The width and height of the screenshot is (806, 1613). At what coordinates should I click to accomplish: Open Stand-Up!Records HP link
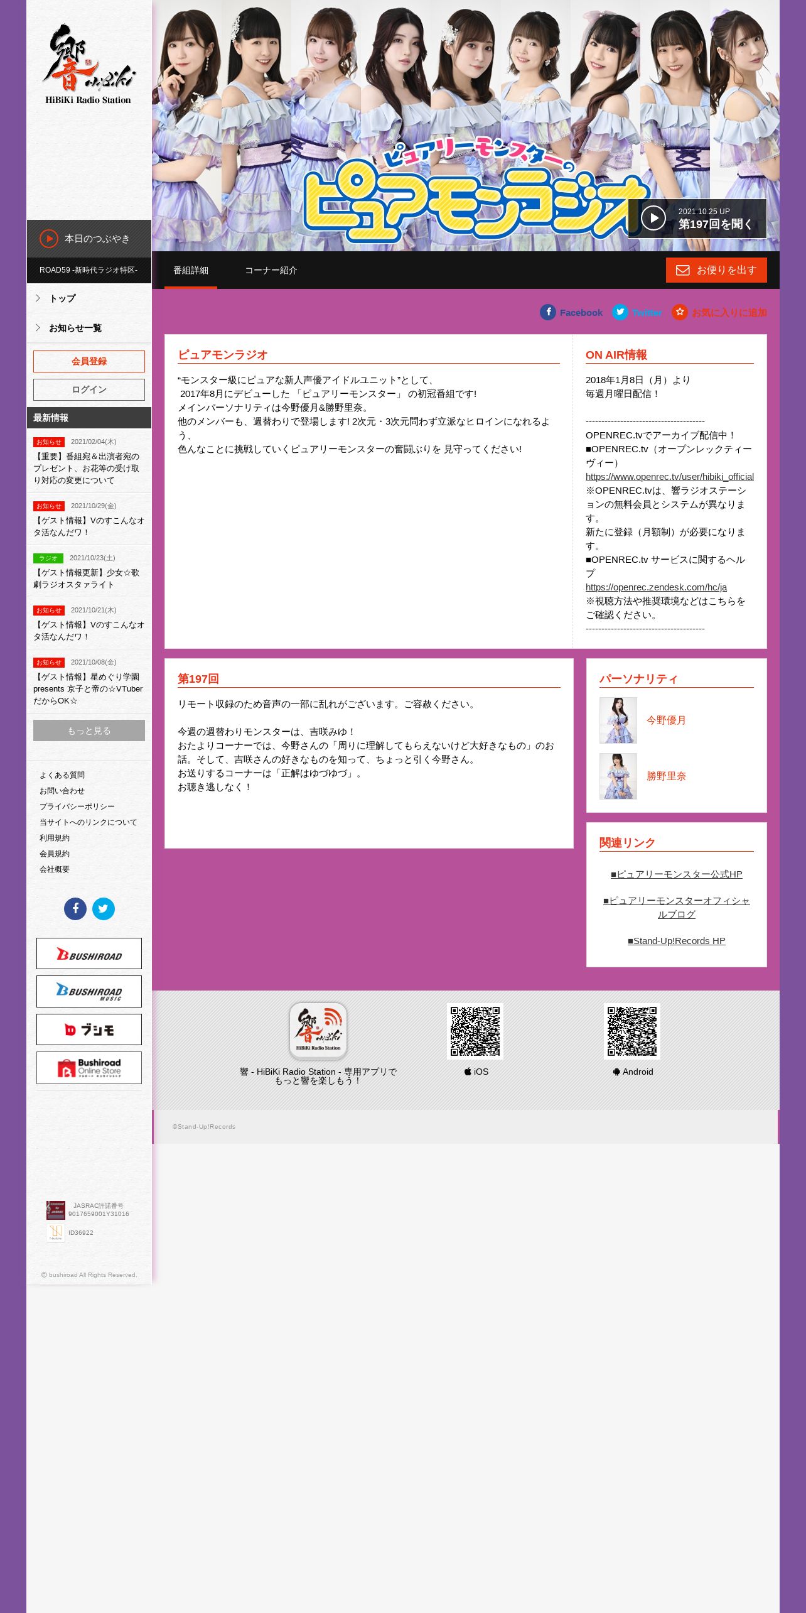677,941
